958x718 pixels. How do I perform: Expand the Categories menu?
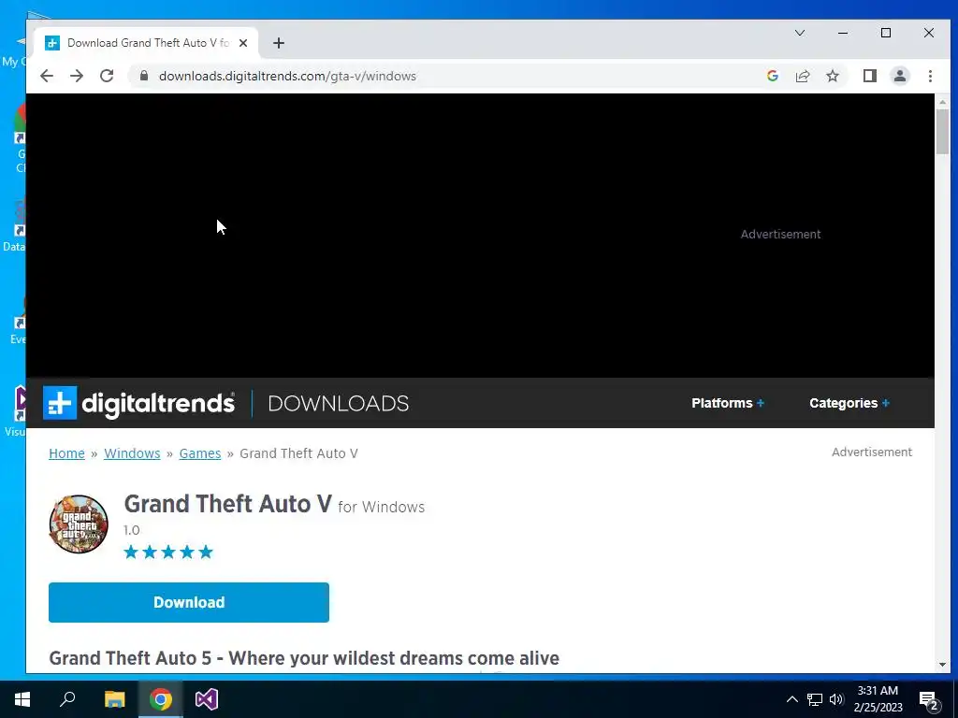[x=849, y=403]
